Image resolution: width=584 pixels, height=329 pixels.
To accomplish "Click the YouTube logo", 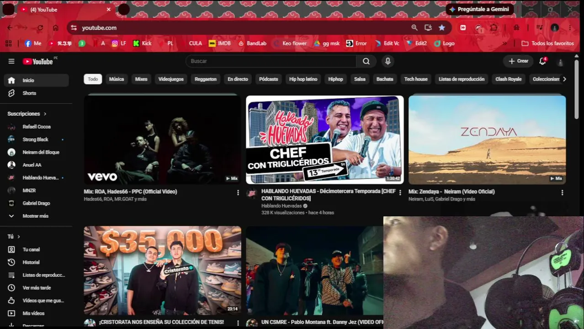I will coord(38,61).
